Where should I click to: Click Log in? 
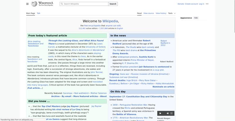202,4
